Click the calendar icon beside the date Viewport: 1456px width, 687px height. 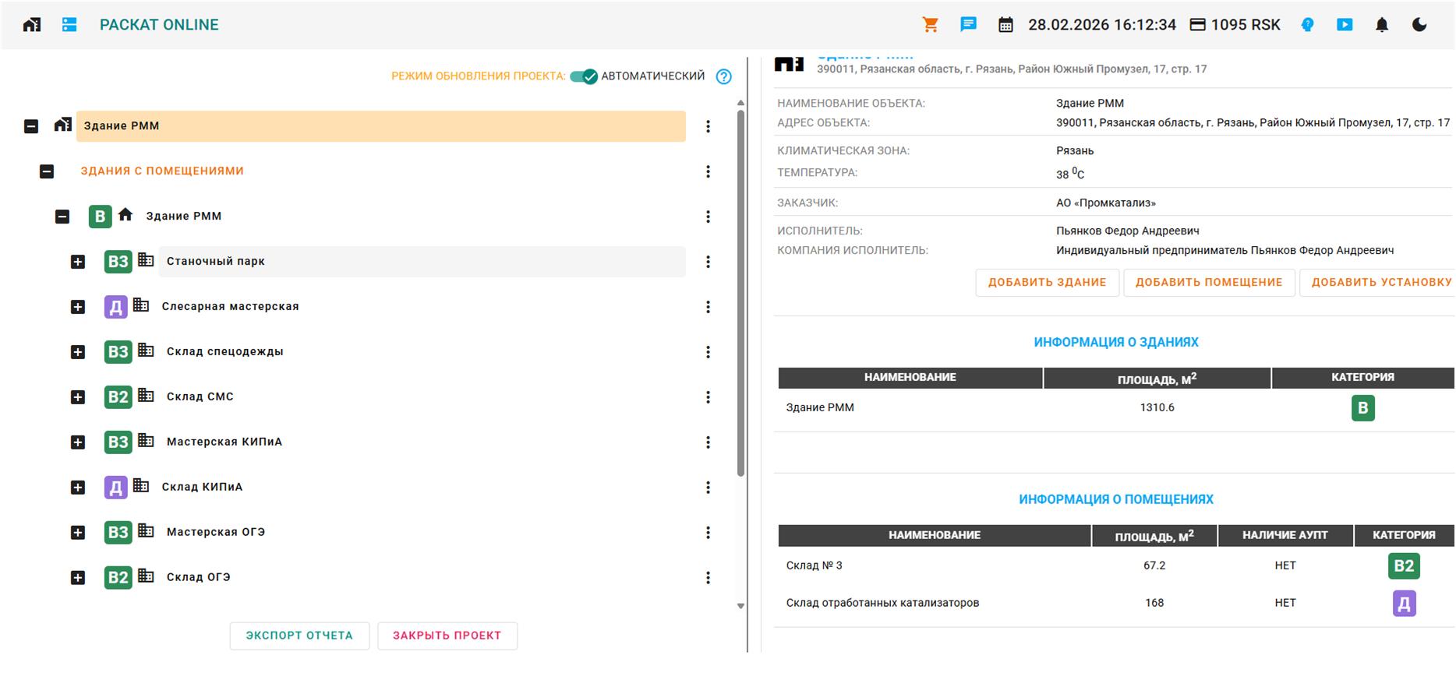(1005, 25)
